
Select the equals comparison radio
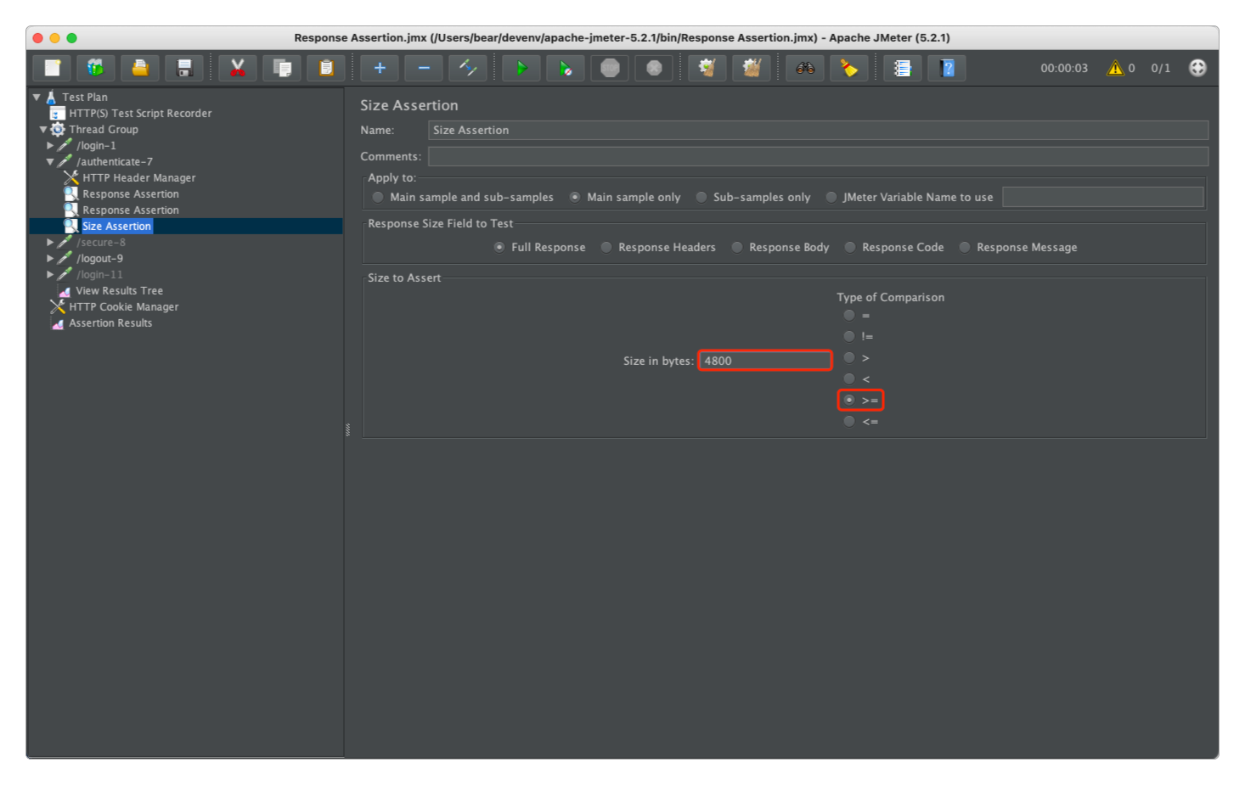click(x=849, y=315)
